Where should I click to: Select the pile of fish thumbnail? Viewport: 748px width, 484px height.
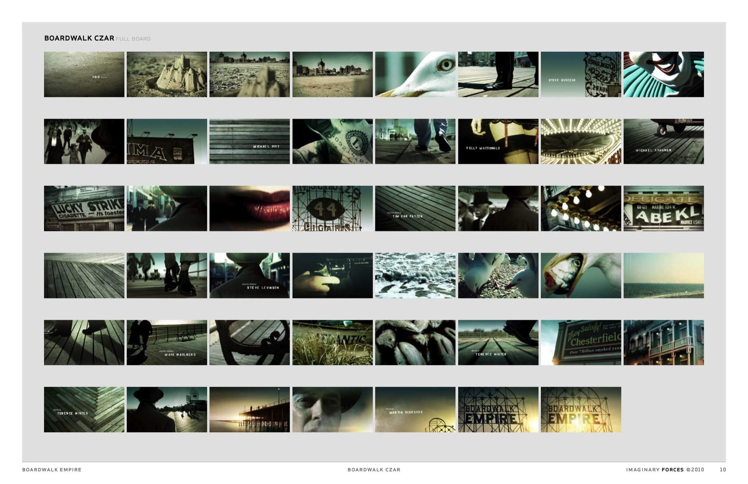click(x=415, y=342)
